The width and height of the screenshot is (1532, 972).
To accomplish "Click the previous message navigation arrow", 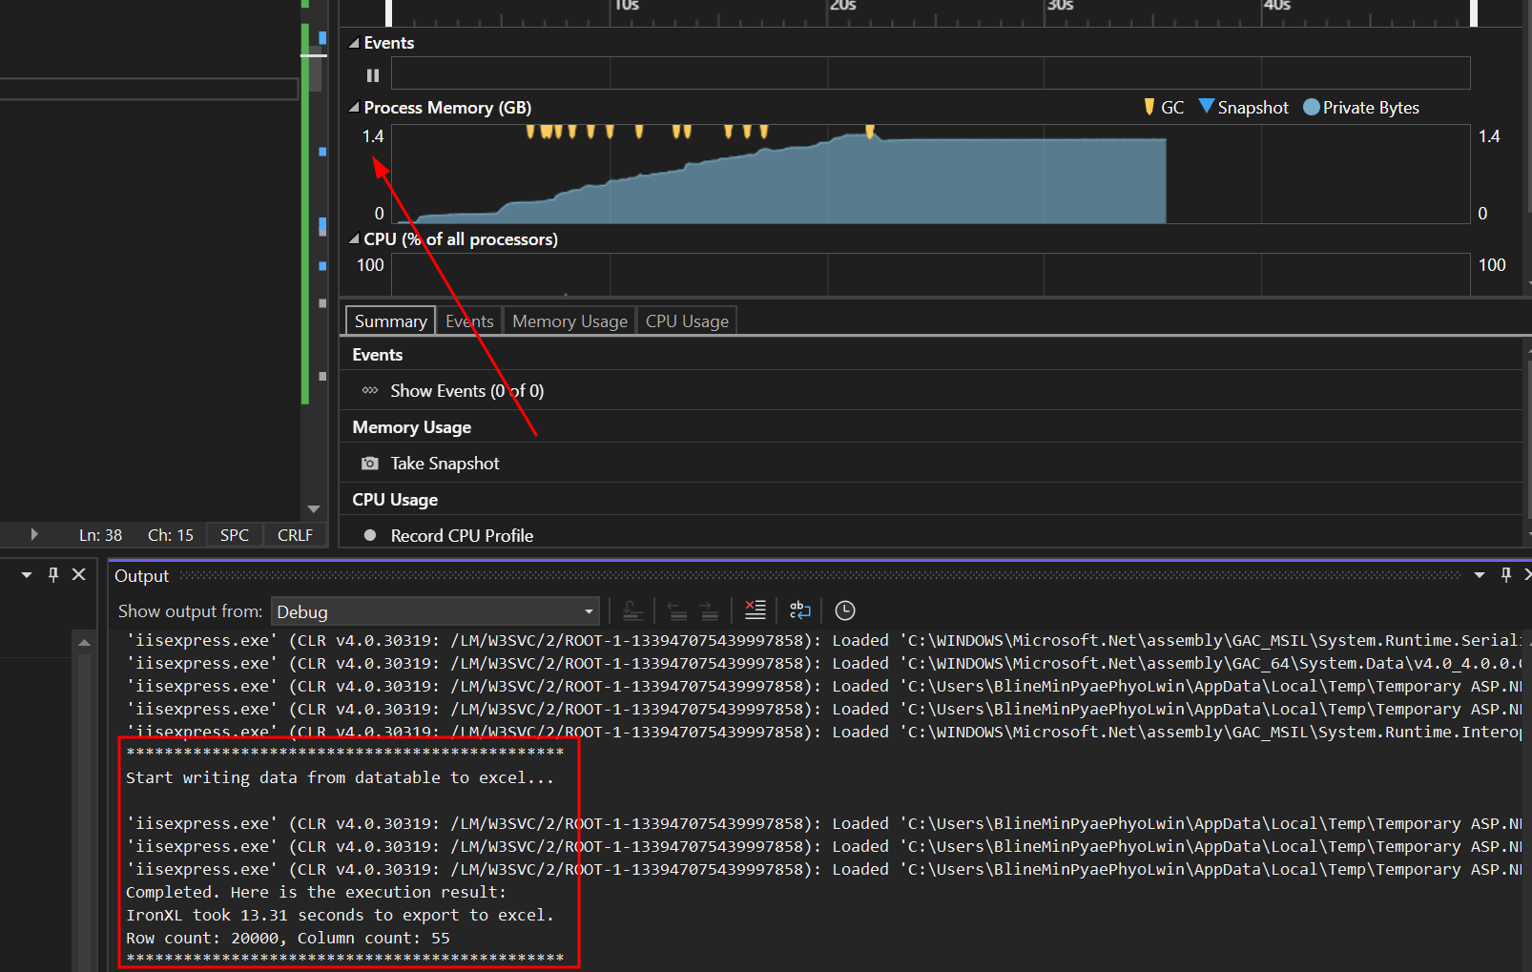I will 679,610.
